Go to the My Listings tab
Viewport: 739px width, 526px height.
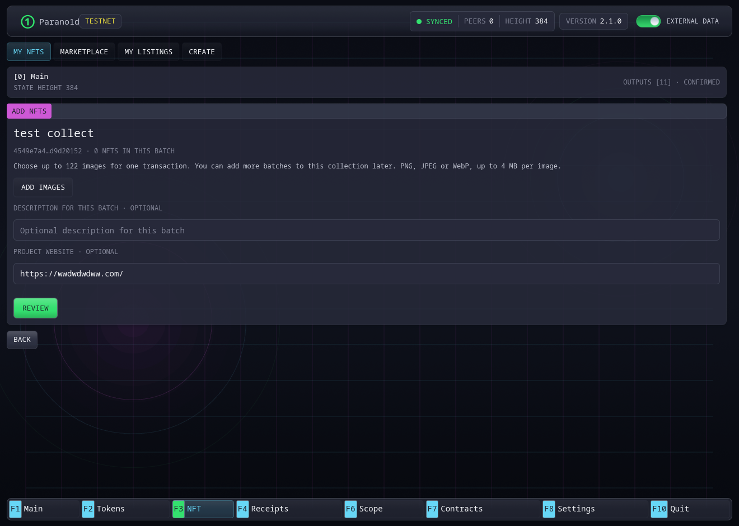click(148, 52)
